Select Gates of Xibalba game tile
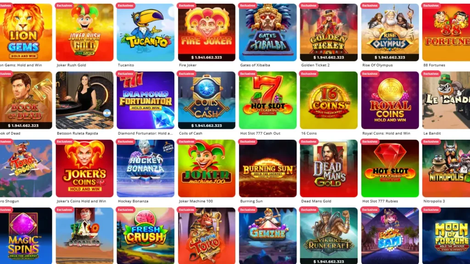 tap(268, 33)
